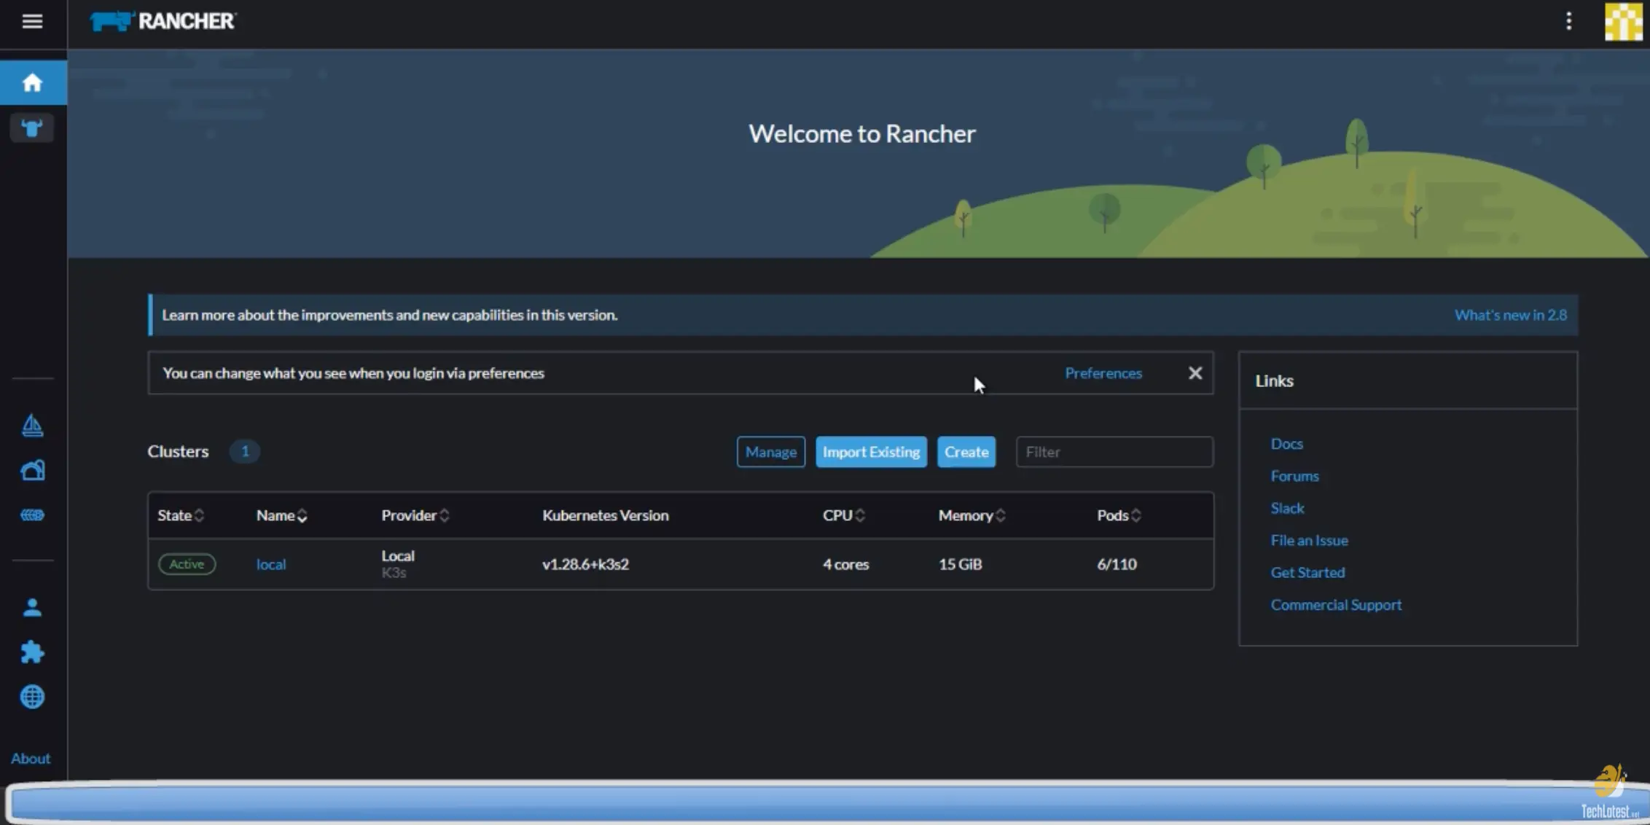Open Extensions via the puzzle piece icon
Viewport: 1650px width, 825px height.
(33, 652)
